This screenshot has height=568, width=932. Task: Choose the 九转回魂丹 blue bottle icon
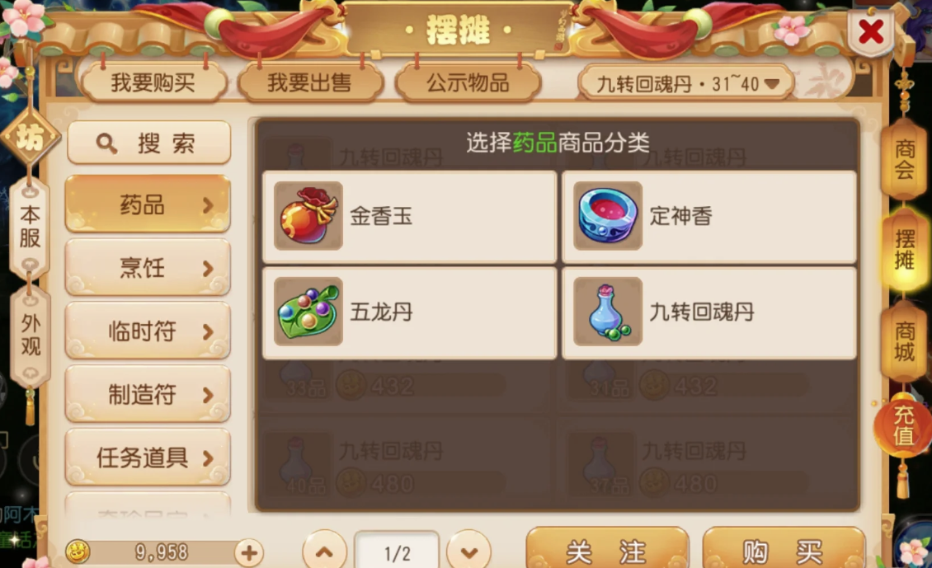click(x=608, y=312)
